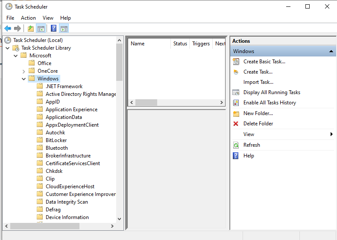The height and width of the screenshot is (240, 337).
Task: Collapse the Microsoft tree node
Action: (16, 56)
